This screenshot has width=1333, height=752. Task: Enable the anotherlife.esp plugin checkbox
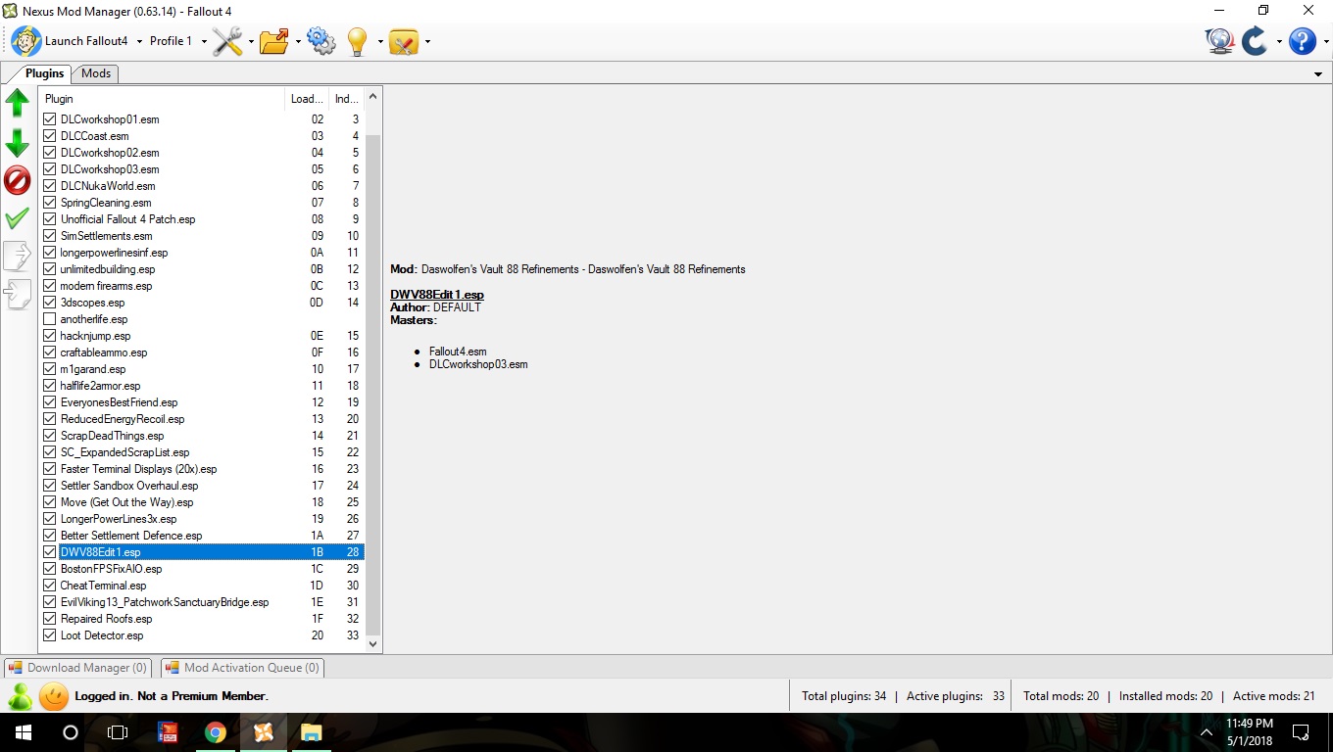click(x=50, y=319)
